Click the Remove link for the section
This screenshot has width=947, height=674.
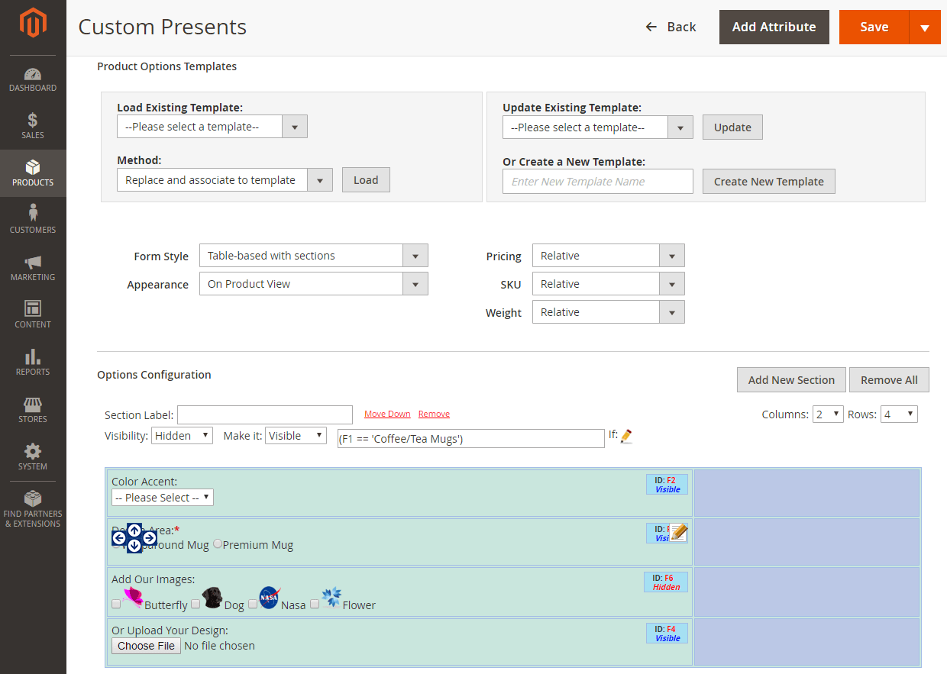(x=434, y=413)
